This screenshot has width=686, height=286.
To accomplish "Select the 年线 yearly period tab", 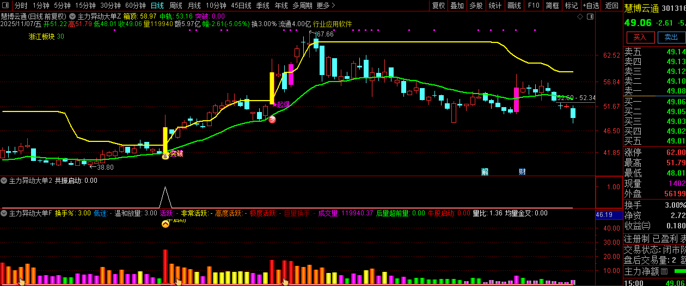I will pyautogui.click(x=281, y=5).
